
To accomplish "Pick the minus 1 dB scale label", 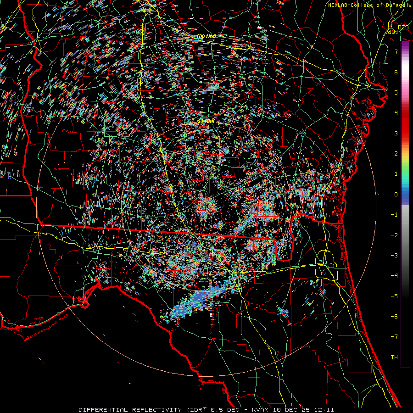I will point(394,215).
